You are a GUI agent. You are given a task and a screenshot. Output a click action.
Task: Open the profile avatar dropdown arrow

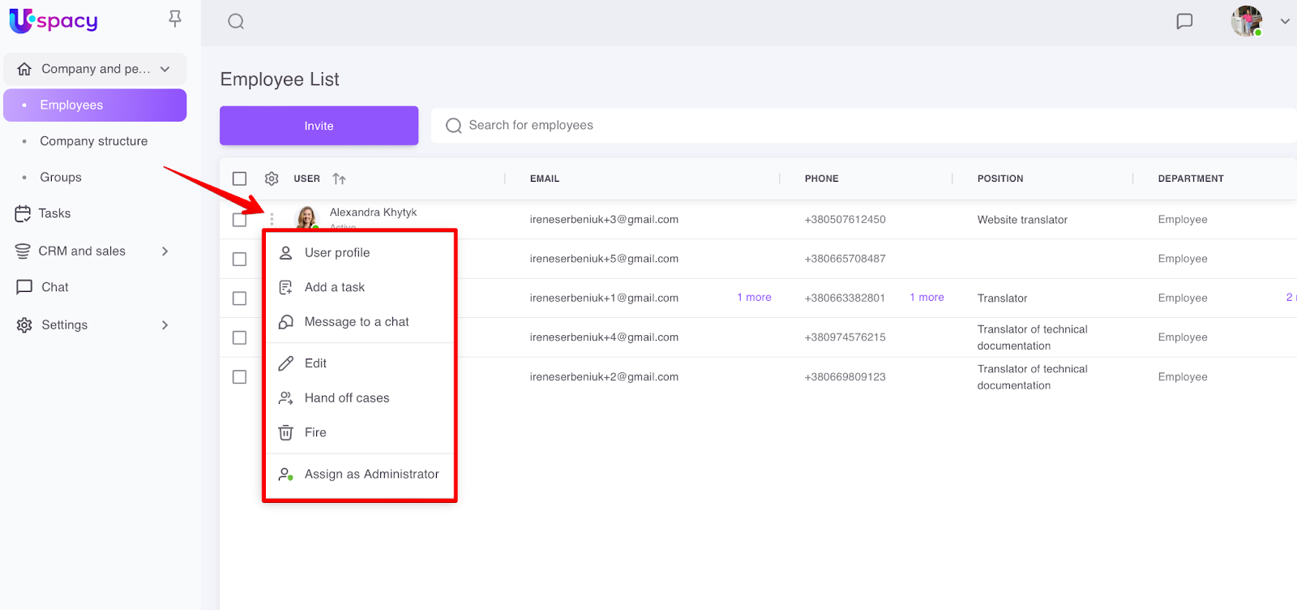[1285, 22]
